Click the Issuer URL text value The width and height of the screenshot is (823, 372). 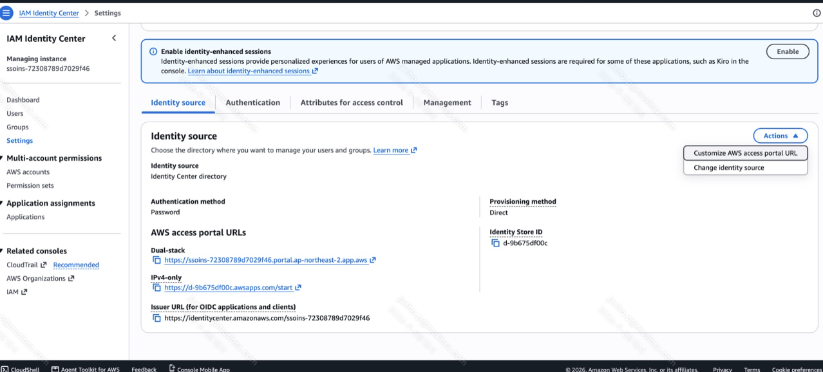pos(267,318)
